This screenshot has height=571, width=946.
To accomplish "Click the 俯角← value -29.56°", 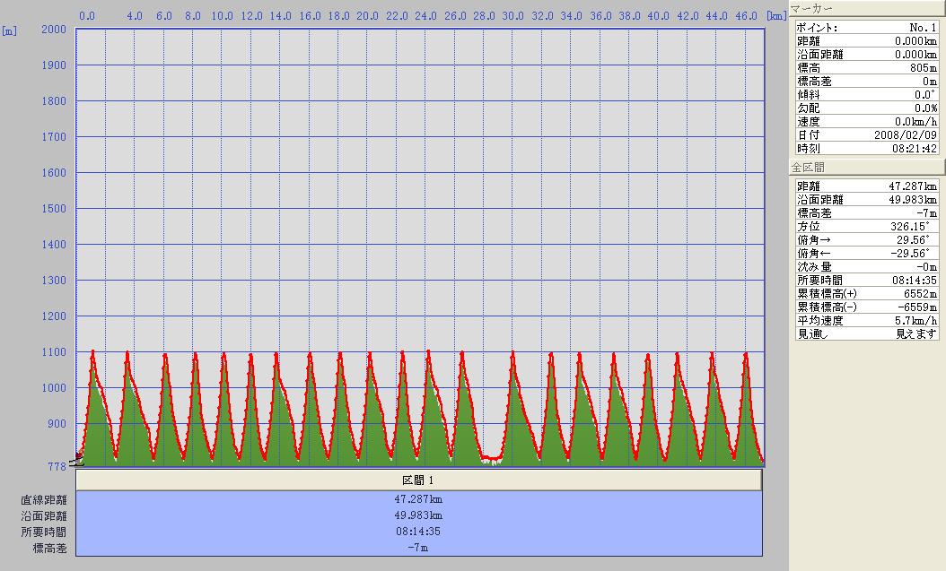I will (x=910, y=254).
